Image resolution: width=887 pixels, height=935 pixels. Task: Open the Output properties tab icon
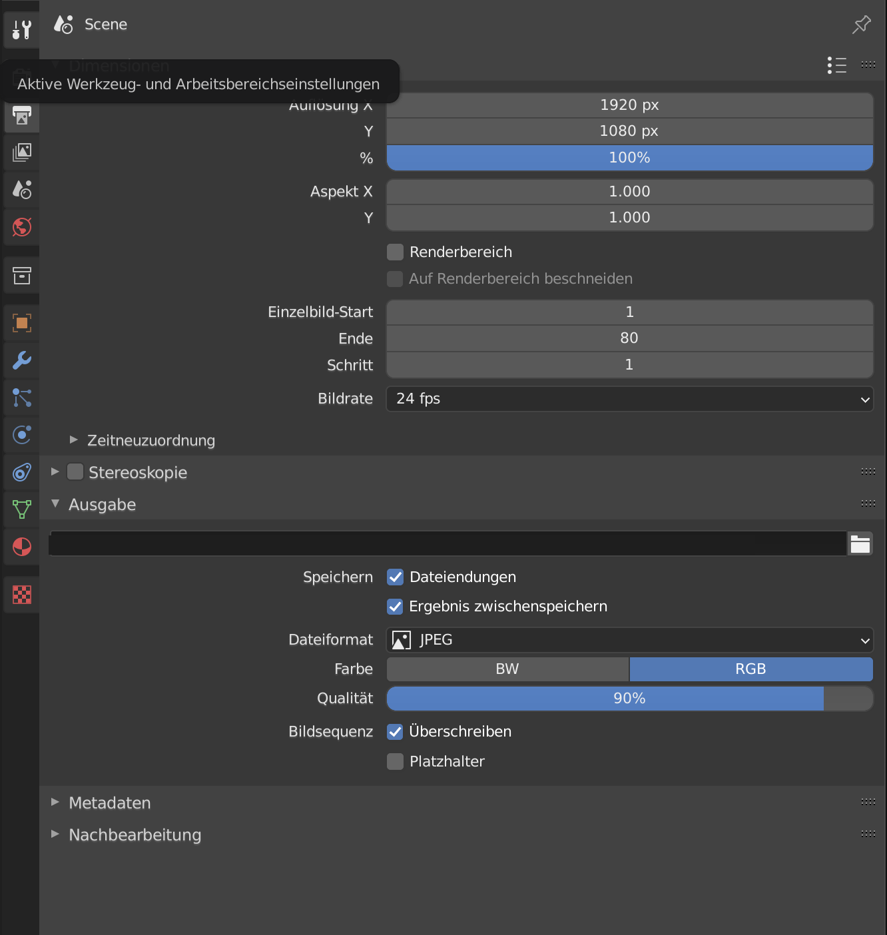coord(22,116)
